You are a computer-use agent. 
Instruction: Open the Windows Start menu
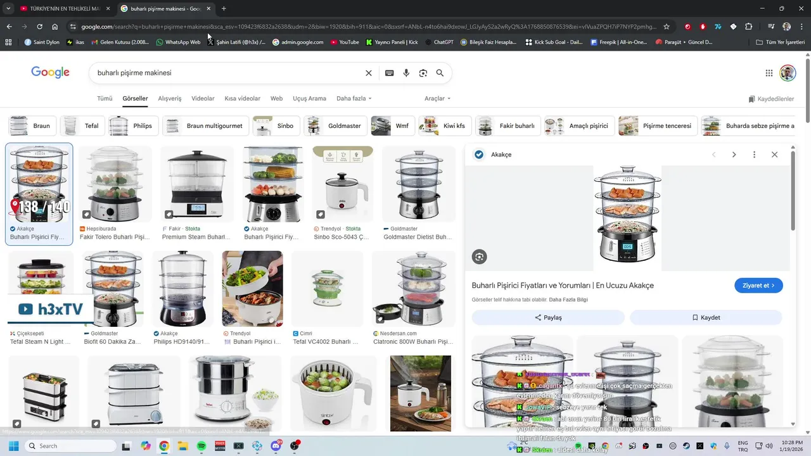click(x=13, y=446)
